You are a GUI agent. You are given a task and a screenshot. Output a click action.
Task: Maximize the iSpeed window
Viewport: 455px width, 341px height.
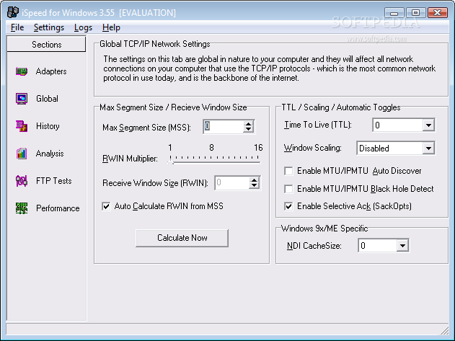tap(415, 13)
